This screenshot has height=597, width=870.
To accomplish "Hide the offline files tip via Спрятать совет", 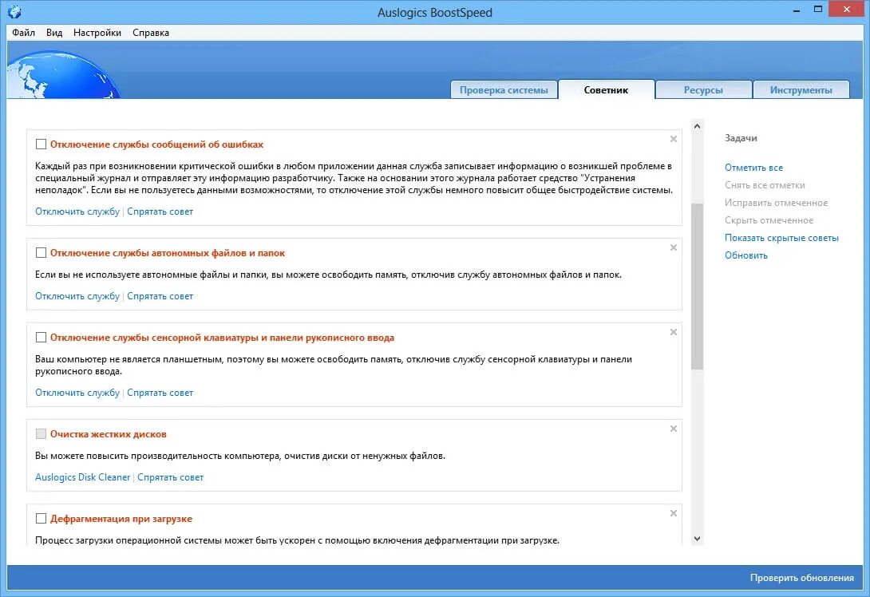I will [x=160, y=296].
